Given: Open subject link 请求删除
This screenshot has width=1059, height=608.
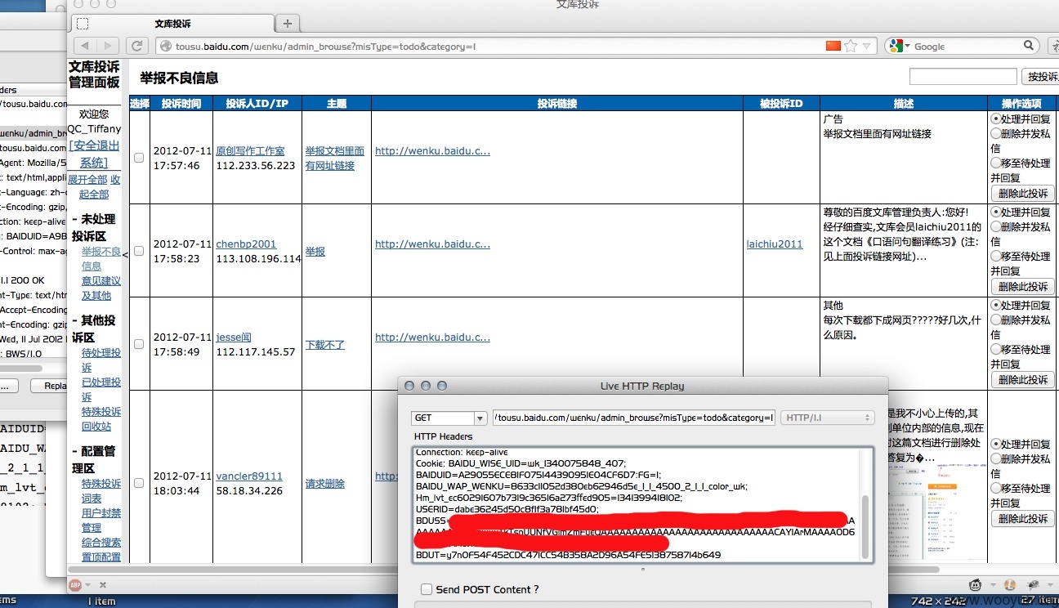Looking at the screenshot, I should 325,484.
